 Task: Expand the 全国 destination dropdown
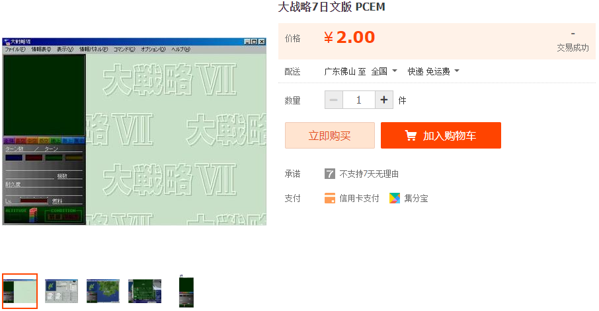[x=384, y=71]
